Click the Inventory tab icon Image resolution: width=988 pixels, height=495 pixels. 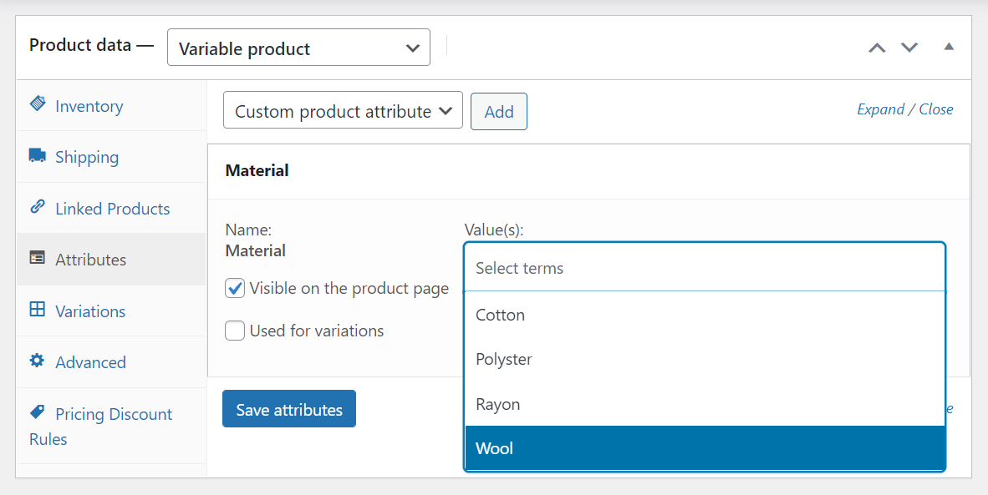38,104
